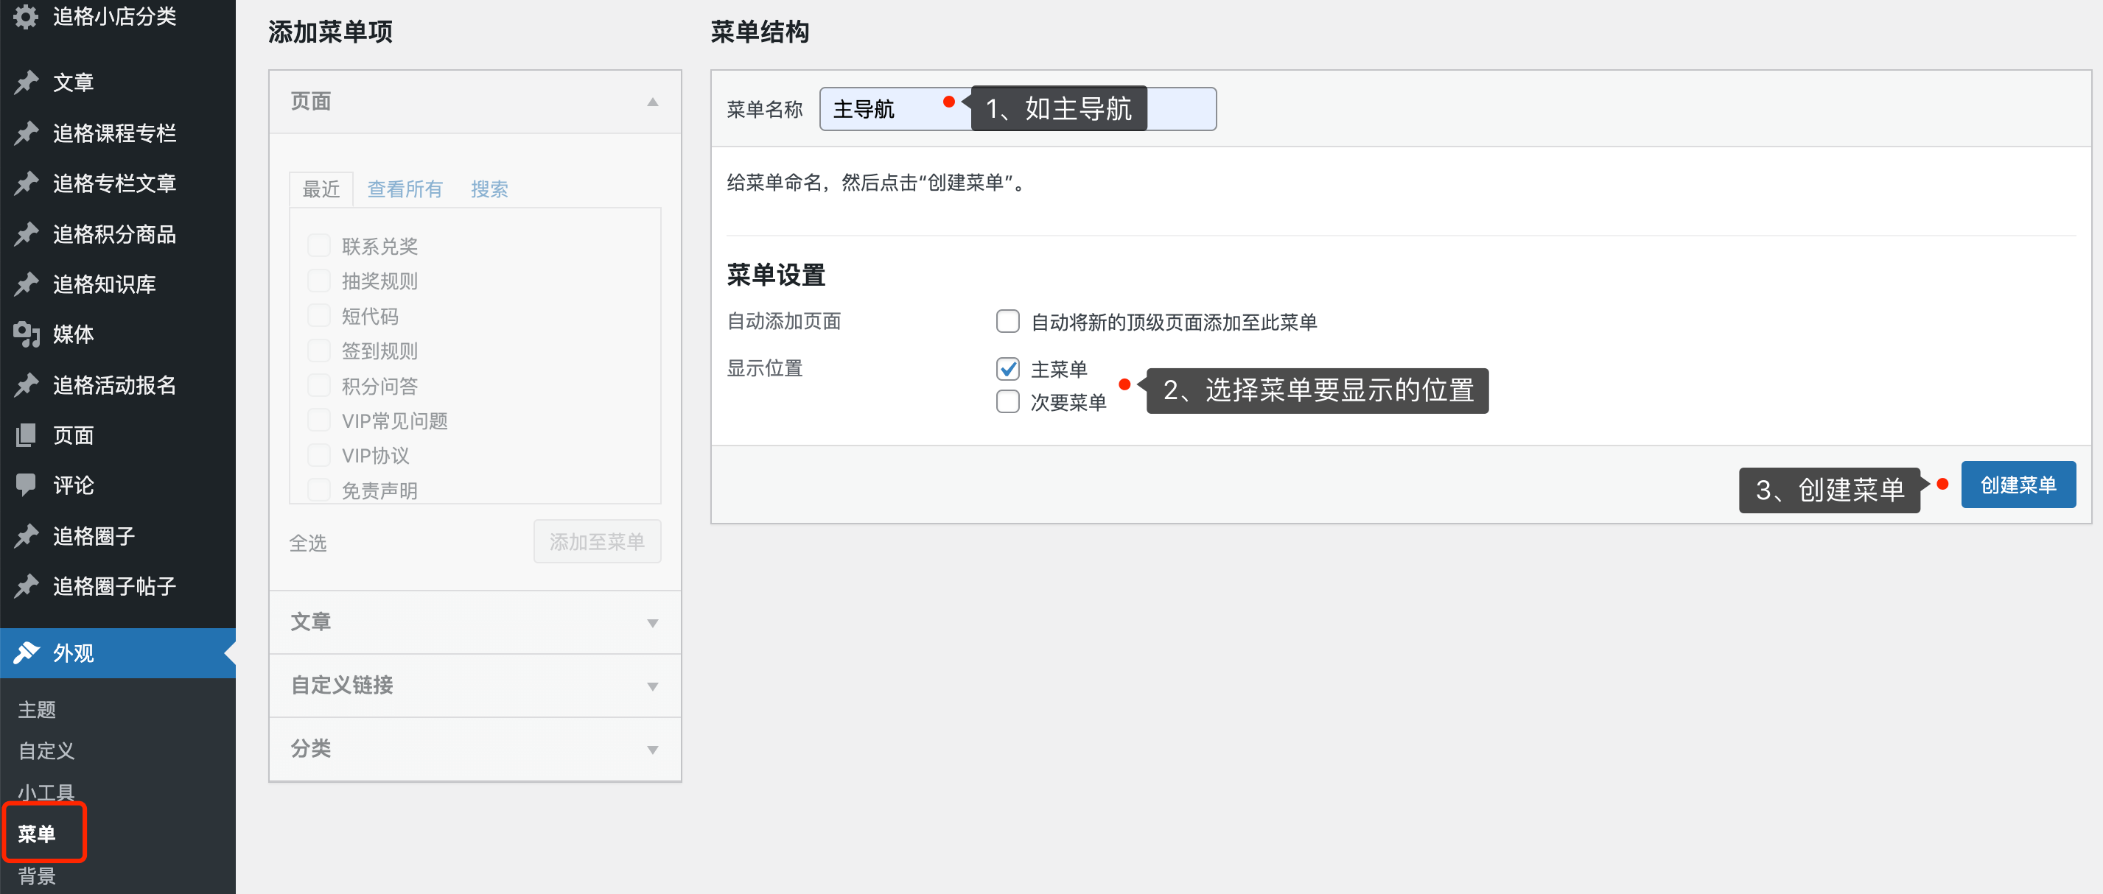Uncheck the 主菜单 display location
The image size is (2103, 894).
tap(1007, 369)
